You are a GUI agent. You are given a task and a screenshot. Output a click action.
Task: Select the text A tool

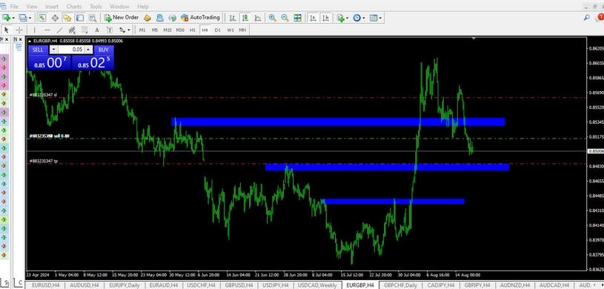tap(96, 30)
